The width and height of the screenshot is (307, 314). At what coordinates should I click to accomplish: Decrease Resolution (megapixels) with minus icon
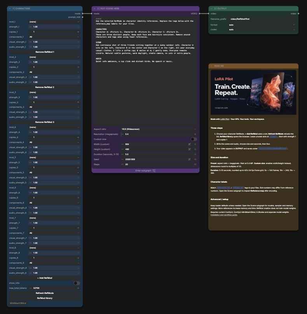[x=122, y=134]
